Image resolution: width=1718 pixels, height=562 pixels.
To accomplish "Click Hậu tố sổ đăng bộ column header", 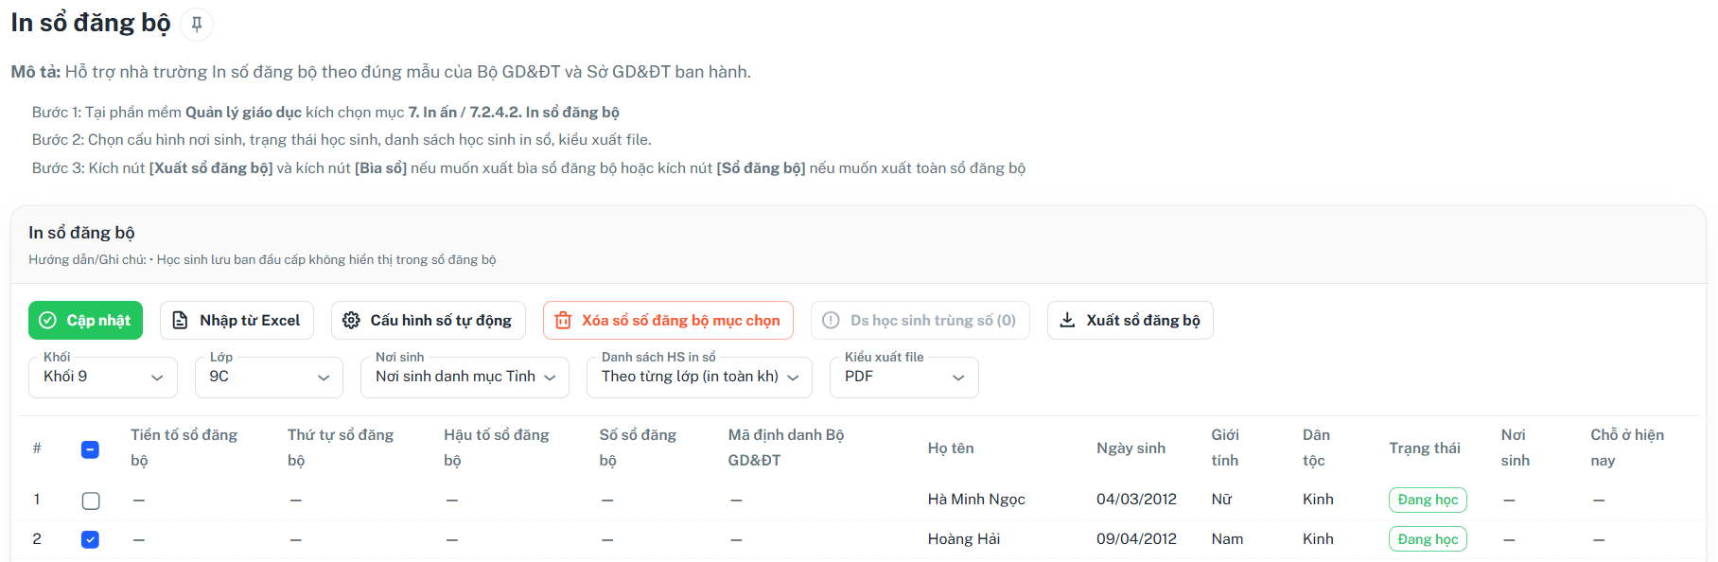I will (497, 448).
